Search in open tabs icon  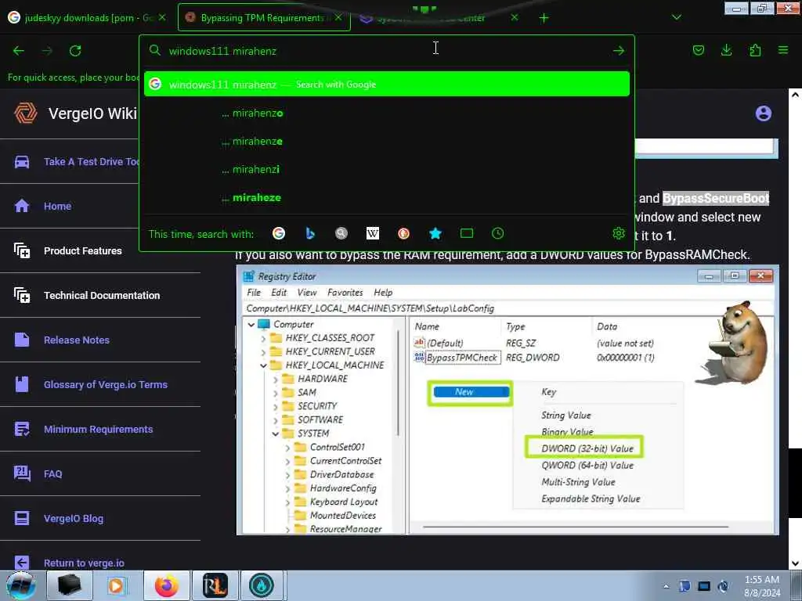coord(467,233)
